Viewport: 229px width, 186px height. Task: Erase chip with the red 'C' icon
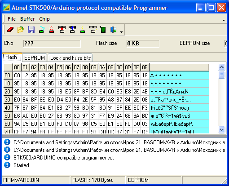tap(52, 30)
